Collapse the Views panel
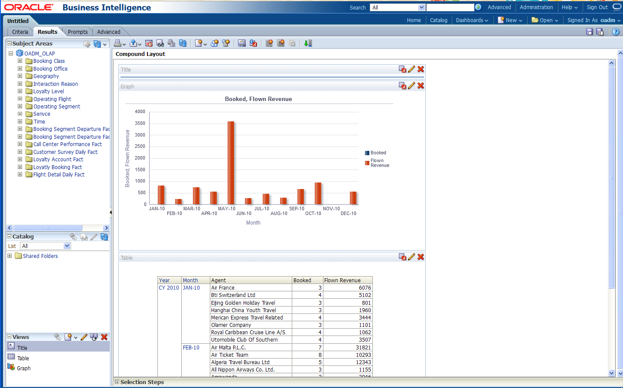 pos(10,337)
